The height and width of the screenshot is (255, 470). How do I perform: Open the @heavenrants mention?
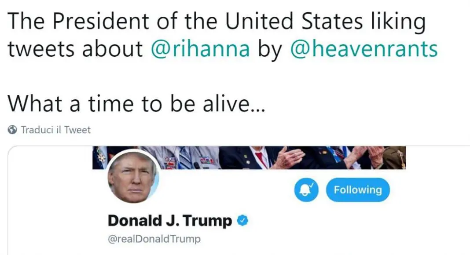click(364, 49)
